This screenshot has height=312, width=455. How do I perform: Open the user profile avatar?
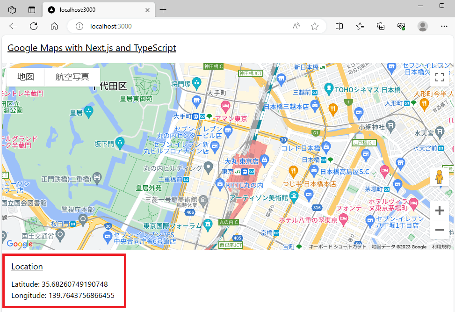click(x=423, y=26)
